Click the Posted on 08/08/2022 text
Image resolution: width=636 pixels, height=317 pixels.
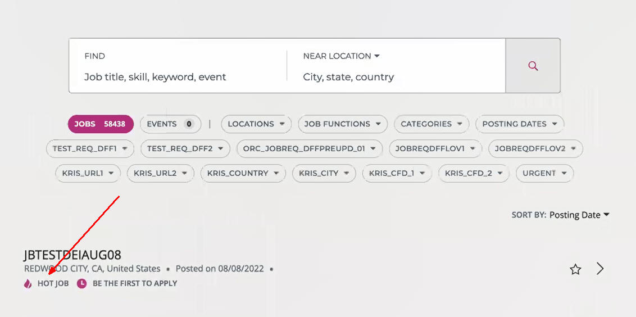tap(220, 269)
